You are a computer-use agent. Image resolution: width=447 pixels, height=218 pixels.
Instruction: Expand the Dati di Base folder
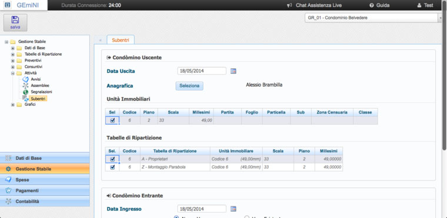click(x=12, y=48)
